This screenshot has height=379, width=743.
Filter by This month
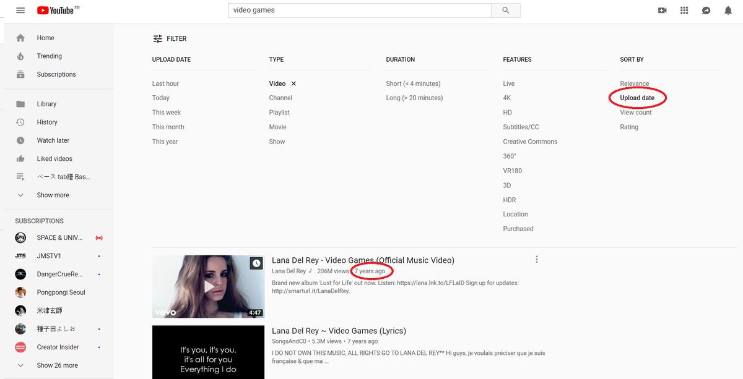tap(168, 127)
